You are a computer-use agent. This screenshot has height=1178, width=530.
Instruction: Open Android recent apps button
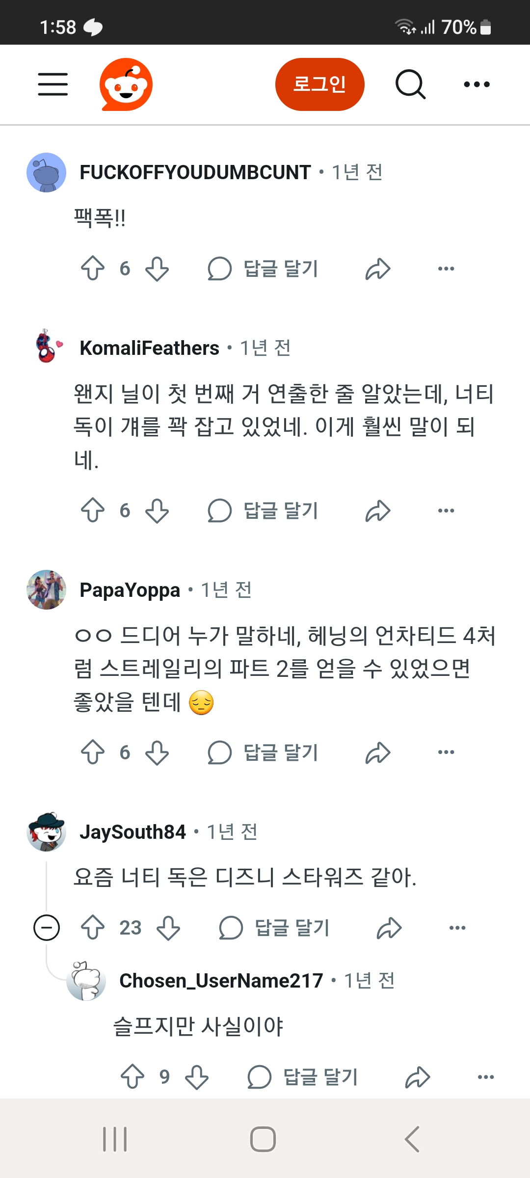[115, 1139]
